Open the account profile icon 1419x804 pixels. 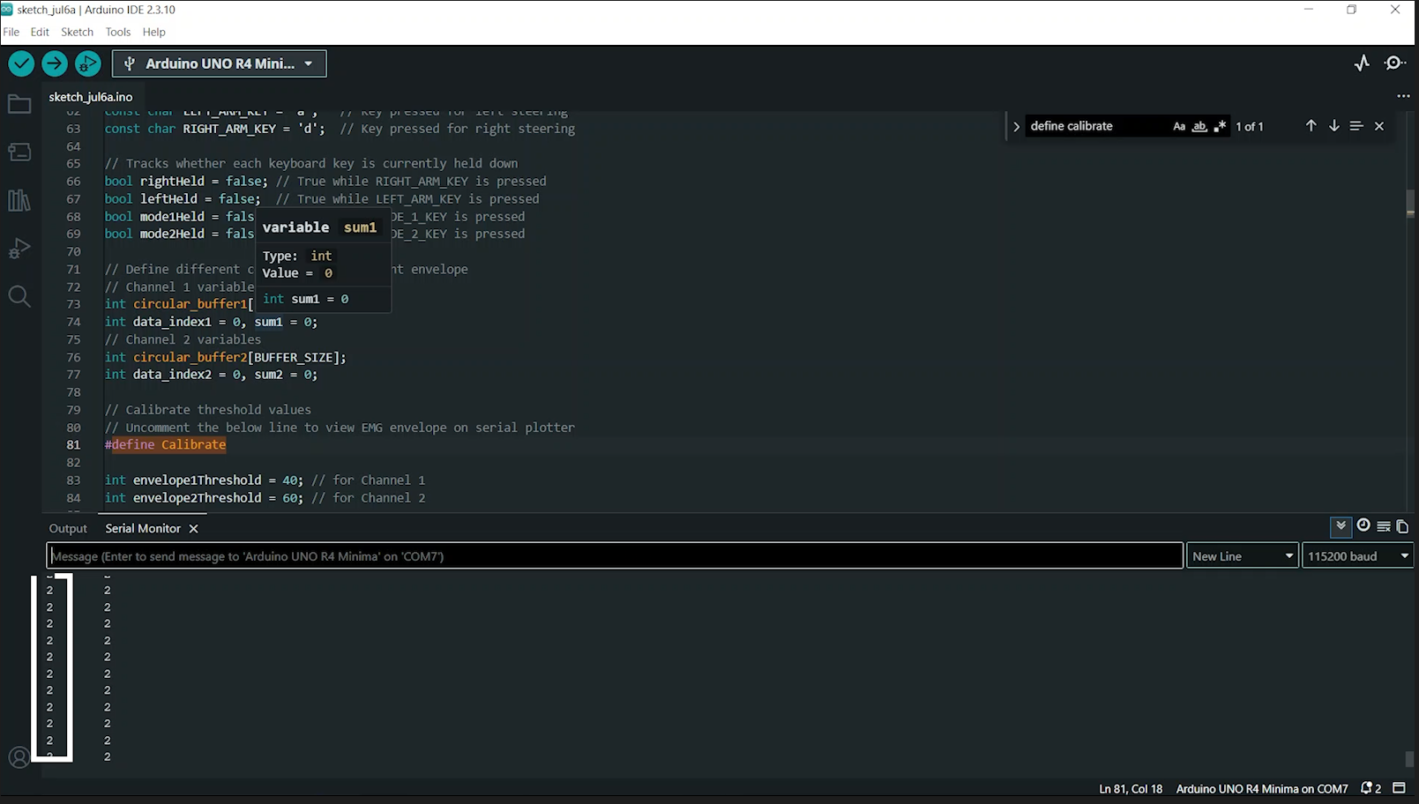[19, 757]
